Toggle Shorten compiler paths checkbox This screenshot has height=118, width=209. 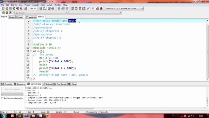pyautogui.click(x=2, y=98)
